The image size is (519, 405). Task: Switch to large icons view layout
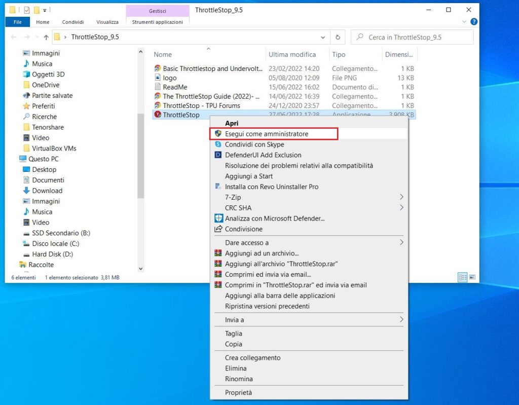(472, 277)
